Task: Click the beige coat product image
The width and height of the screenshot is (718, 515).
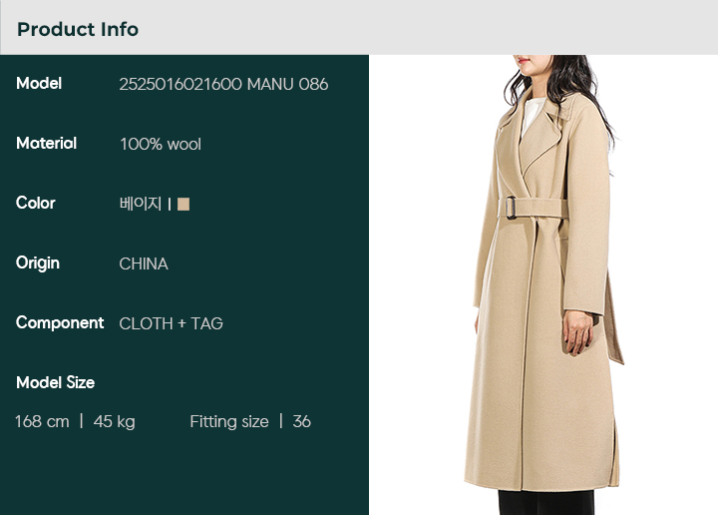Action: 543,284
